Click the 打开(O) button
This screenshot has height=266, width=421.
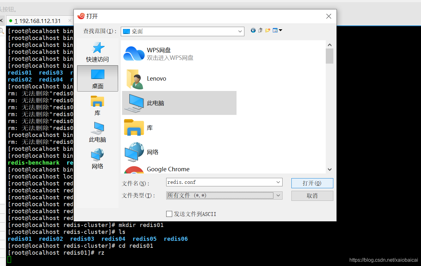point(312,183)
